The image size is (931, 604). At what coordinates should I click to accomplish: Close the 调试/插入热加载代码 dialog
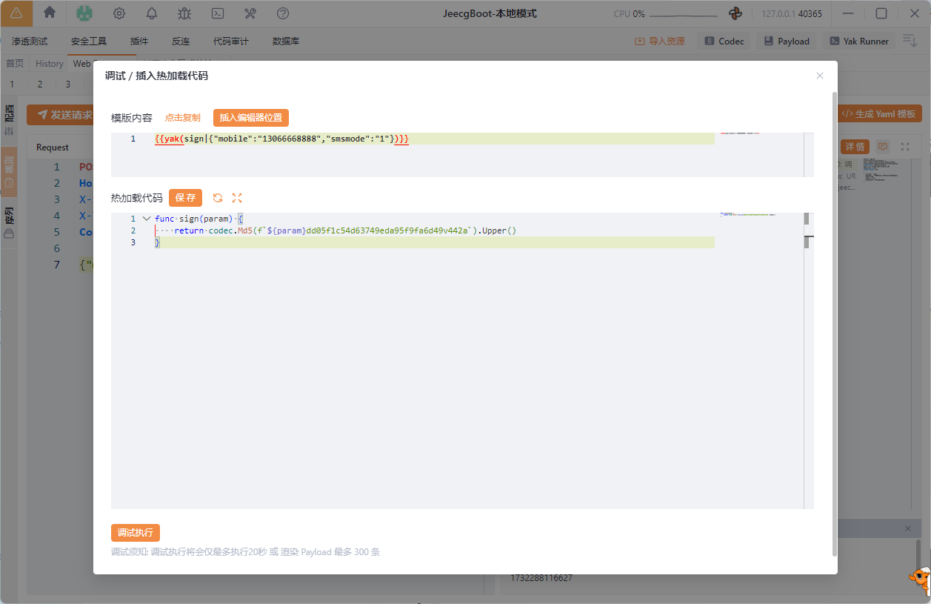tap(819, 76)
